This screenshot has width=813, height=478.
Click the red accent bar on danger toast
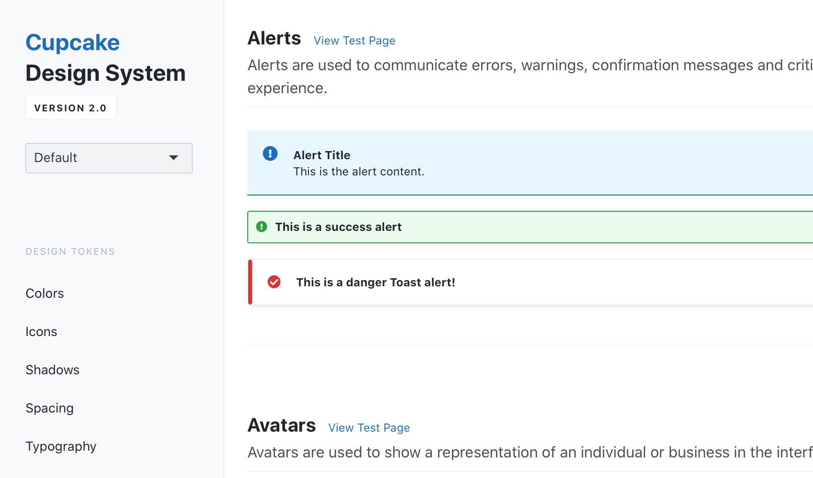250,282
